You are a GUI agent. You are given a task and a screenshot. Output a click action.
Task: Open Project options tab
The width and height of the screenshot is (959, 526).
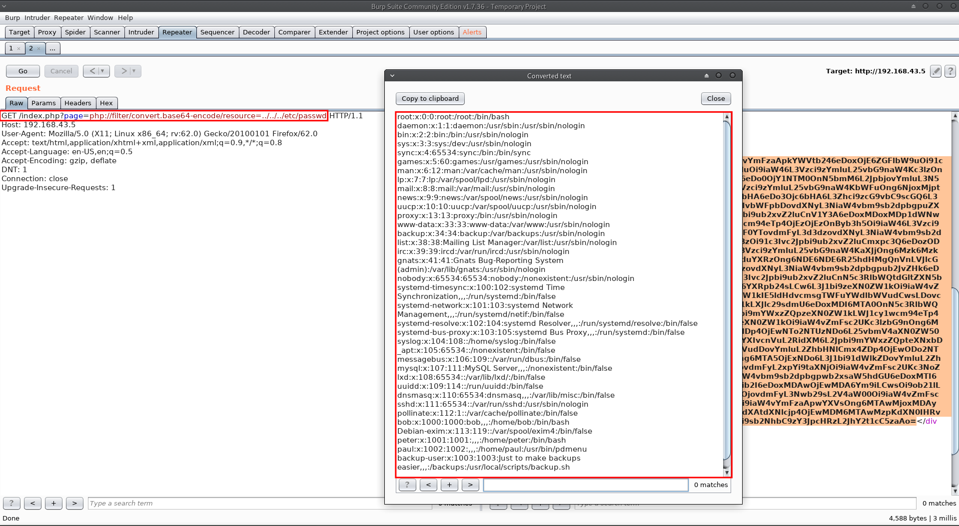[380, 32]
